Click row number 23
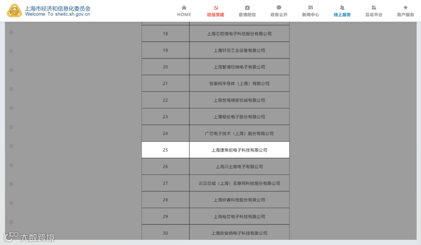The height and width of the screenshot is (245, 421). pos(165,117)
